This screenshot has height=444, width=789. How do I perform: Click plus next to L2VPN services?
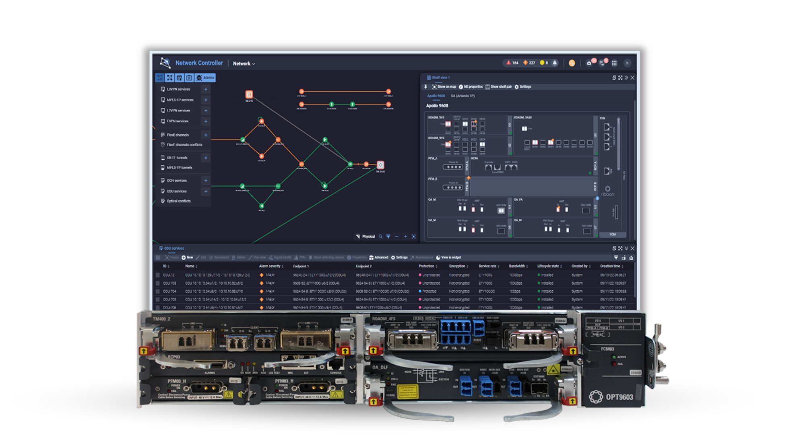pyautogui.click(x=206, y=111)
